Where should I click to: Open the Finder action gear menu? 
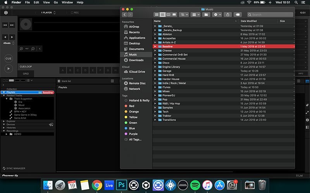pos(217,14)
